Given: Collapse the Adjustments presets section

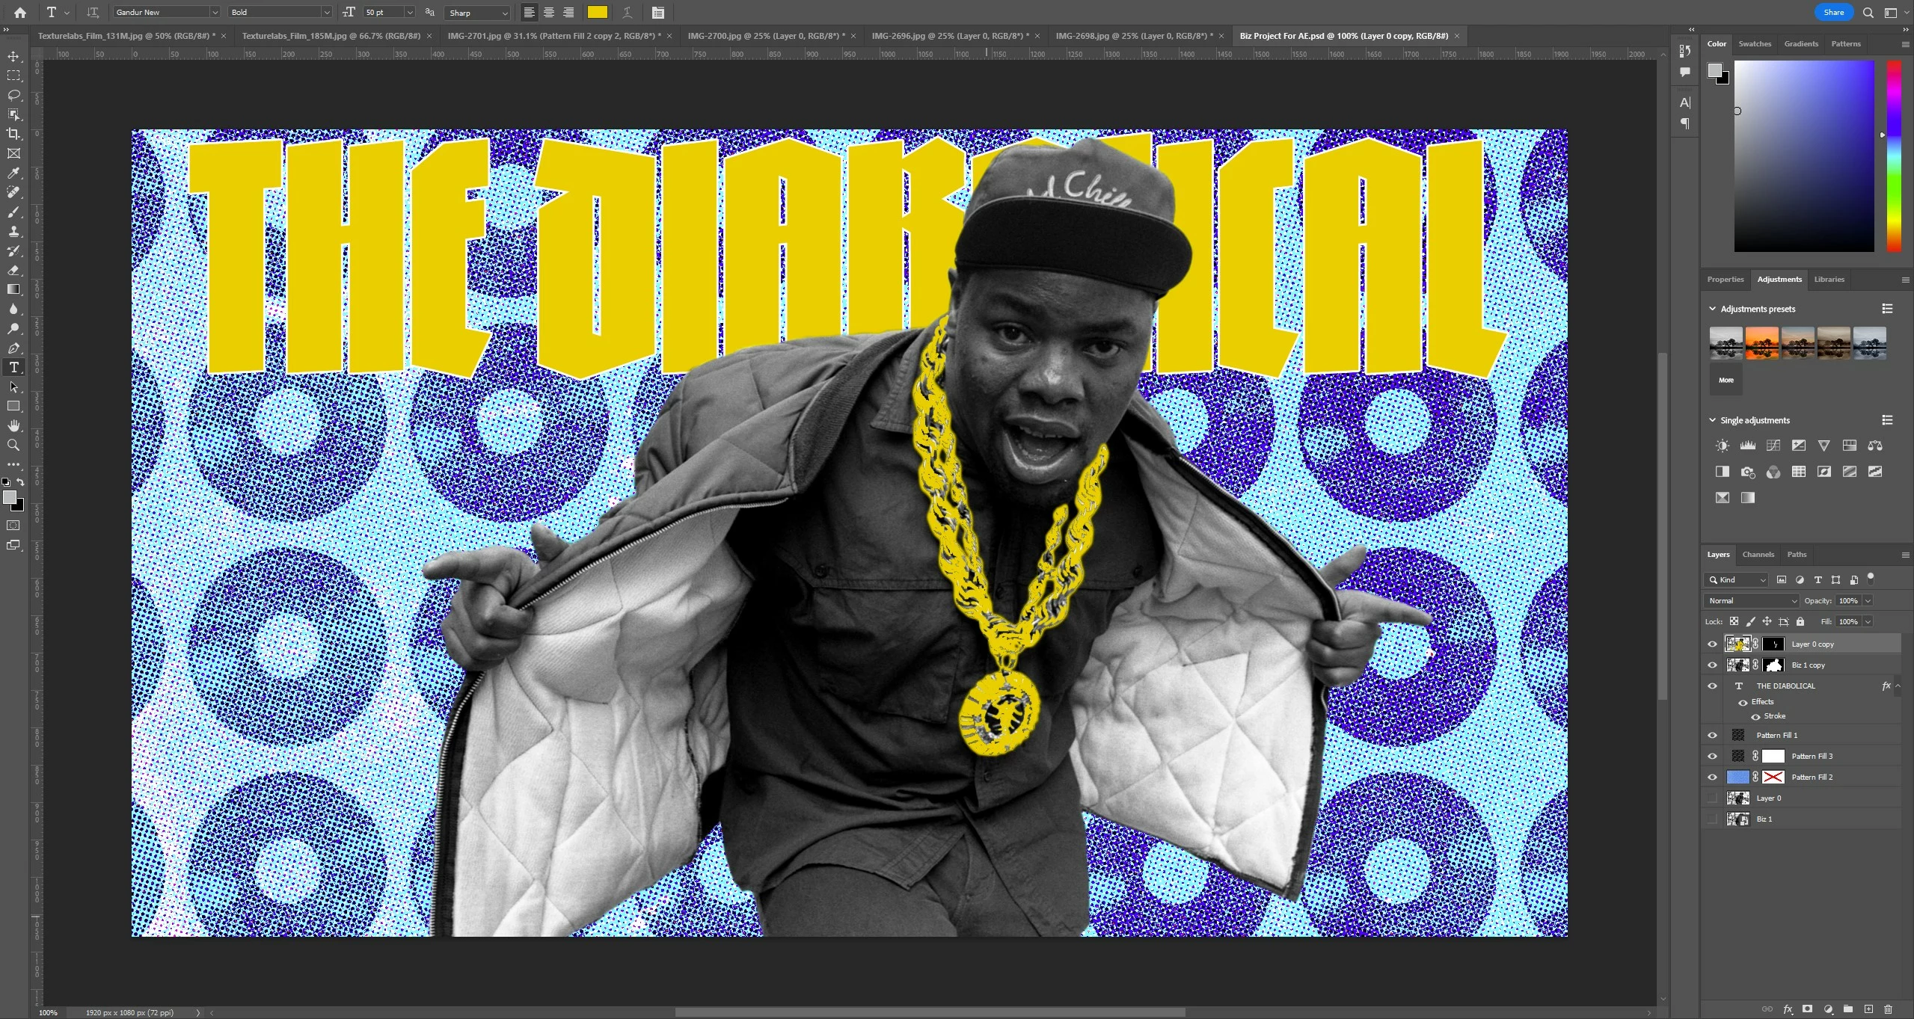Looking at the screenshot, I should 1712,309.
